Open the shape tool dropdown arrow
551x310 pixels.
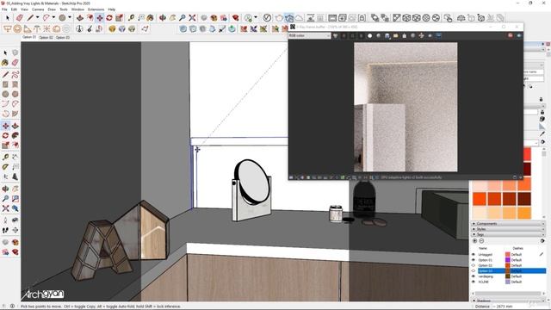coord(69,17)
